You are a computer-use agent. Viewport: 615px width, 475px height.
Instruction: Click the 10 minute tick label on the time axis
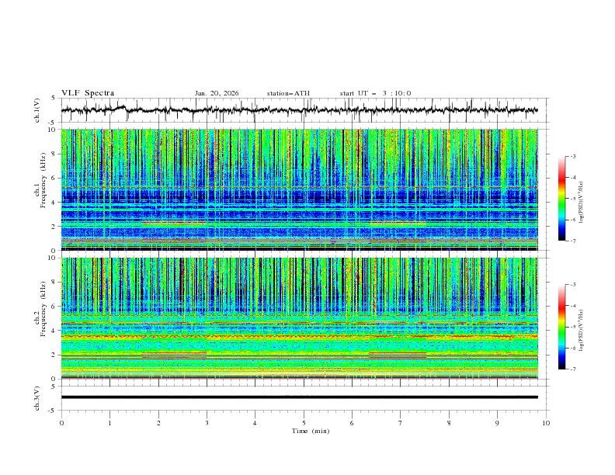click(x=546, y=422)
